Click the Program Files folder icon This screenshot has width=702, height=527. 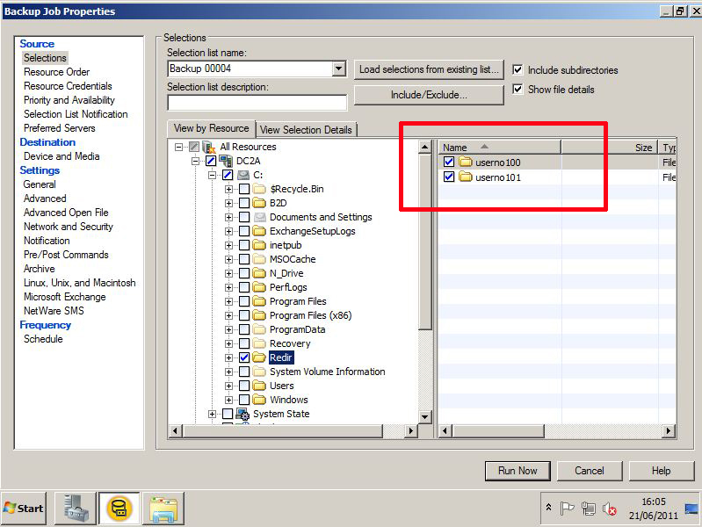(259, 301)
